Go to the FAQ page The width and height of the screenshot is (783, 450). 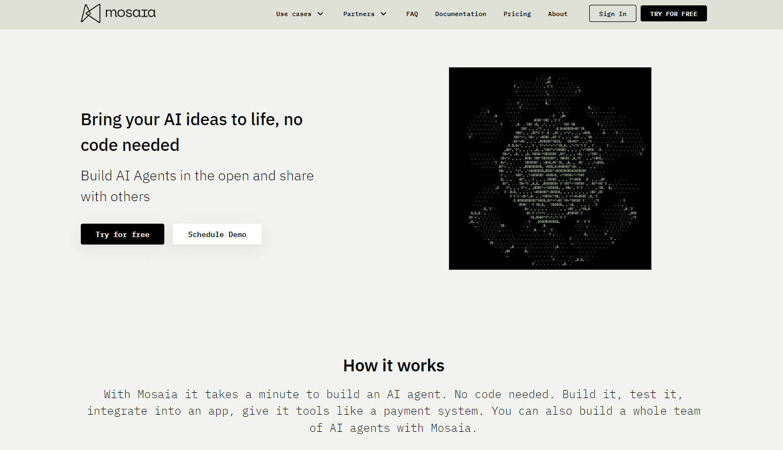[x=412, y=14]
